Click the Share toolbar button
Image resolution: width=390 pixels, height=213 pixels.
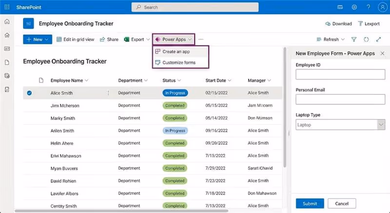109,39
